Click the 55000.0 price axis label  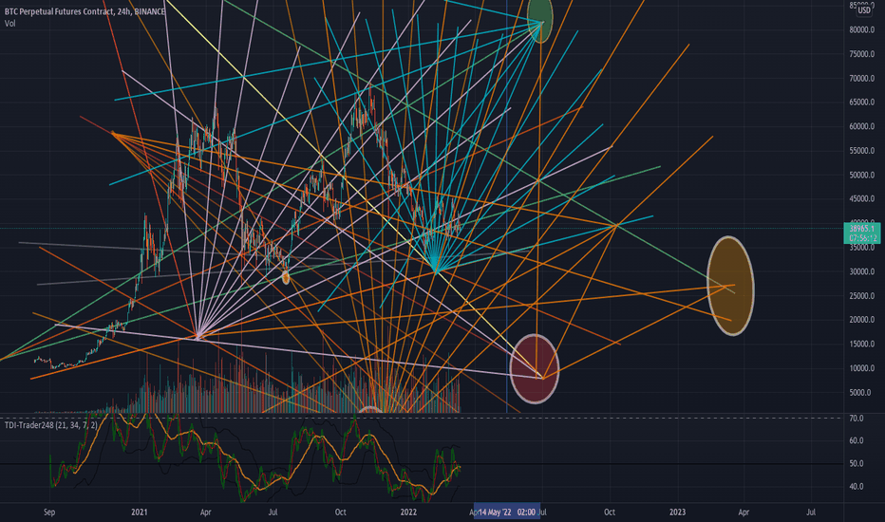[x=862, y=151]
